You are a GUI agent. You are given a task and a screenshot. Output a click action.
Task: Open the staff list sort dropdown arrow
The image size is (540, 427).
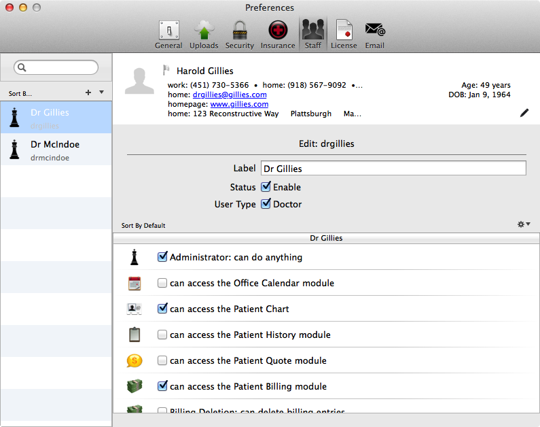(x=101, y=92)
